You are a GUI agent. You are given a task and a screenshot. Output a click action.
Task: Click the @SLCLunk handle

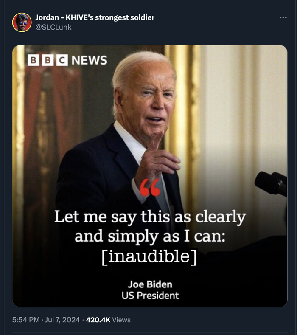tap(53, 27)
